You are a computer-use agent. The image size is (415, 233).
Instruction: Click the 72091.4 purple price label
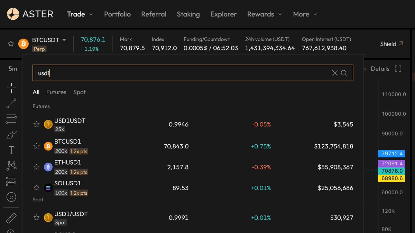click(391, 164)
